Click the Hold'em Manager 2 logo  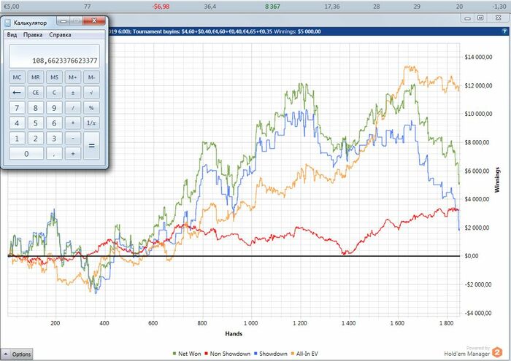(497, 352)
